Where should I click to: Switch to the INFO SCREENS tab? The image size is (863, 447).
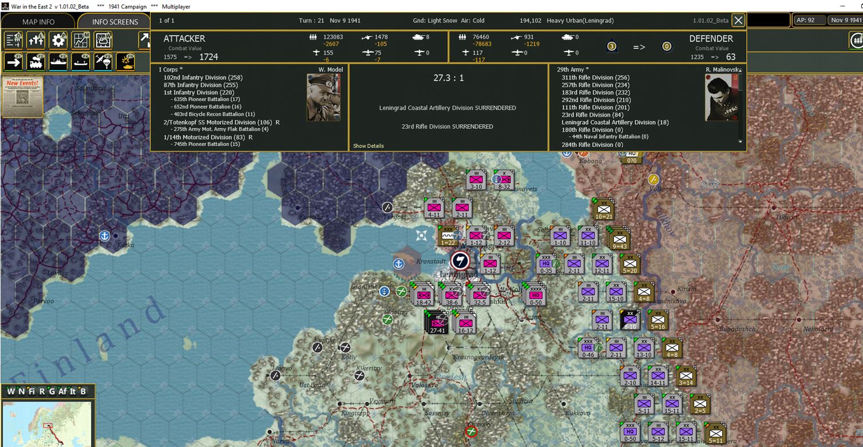tap(114, 22)
